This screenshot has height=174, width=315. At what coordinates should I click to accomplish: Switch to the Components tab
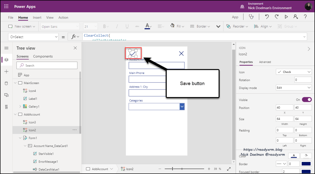tap(43, 56)
